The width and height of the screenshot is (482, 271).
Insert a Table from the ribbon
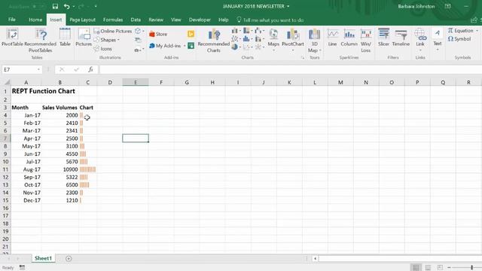[65, 38]
